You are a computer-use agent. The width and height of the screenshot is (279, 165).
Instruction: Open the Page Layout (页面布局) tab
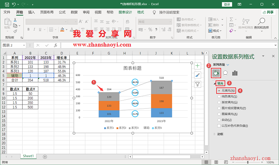pyautogui.click(x=47, y=12)
